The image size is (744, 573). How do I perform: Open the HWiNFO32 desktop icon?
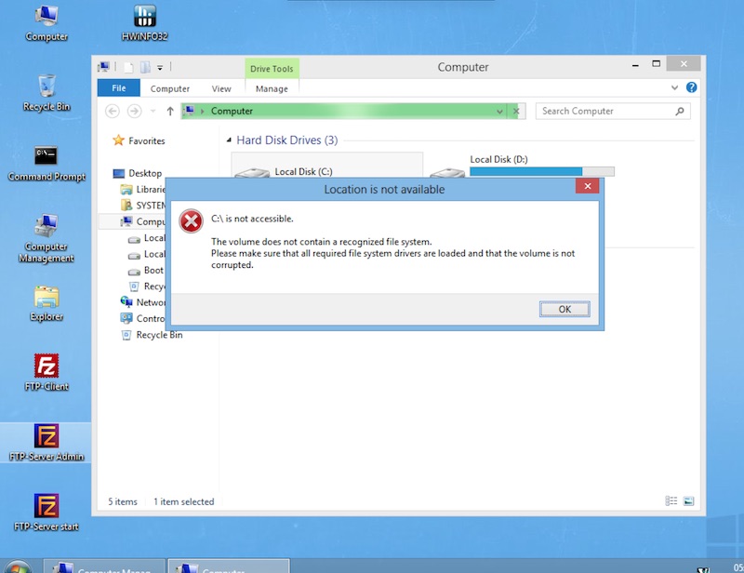coord(144,18)
